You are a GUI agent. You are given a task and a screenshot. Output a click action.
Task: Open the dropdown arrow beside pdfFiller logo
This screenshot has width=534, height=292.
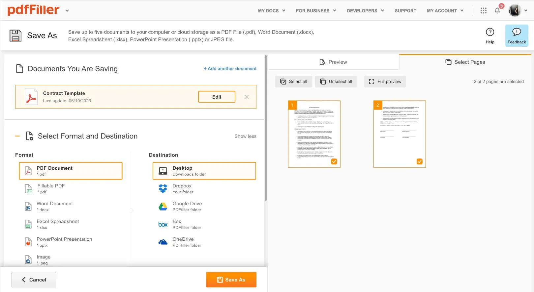click(67, 11)
